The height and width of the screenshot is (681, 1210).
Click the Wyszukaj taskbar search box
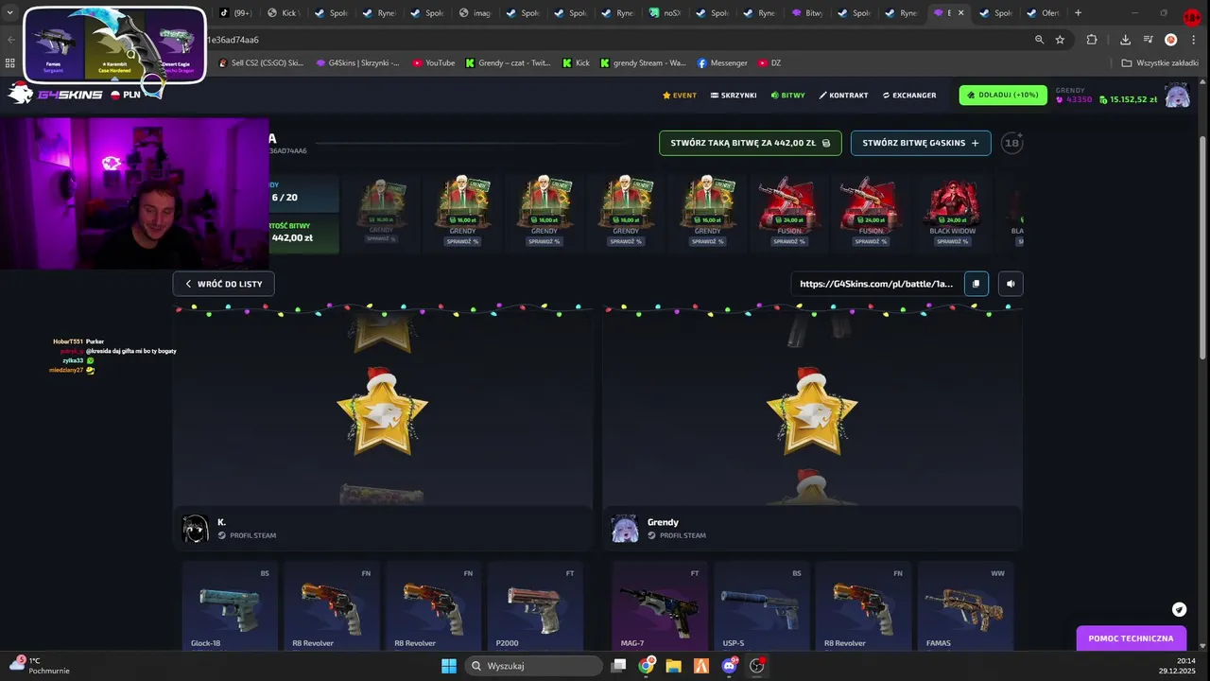coord(534,666)
